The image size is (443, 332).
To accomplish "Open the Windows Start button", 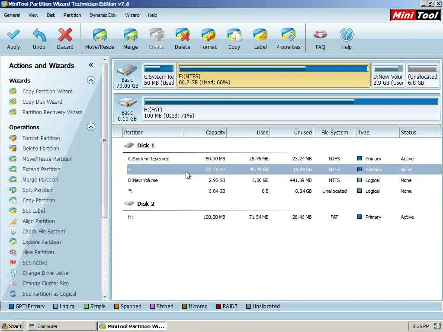I will pos(12,326).
